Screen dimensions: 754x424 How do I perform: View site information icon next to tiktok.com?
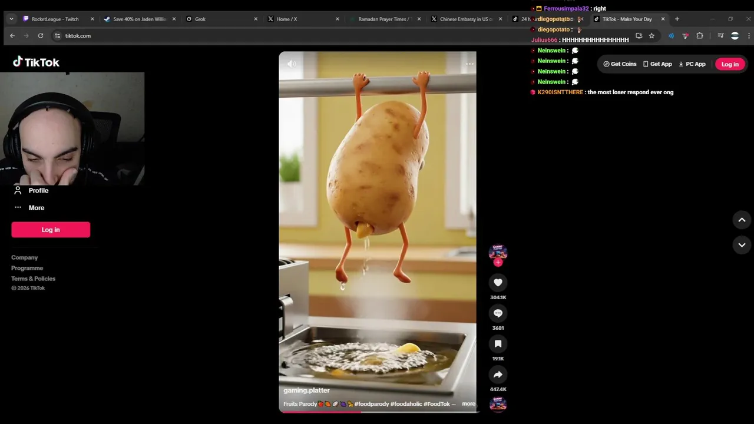point(57,36)
